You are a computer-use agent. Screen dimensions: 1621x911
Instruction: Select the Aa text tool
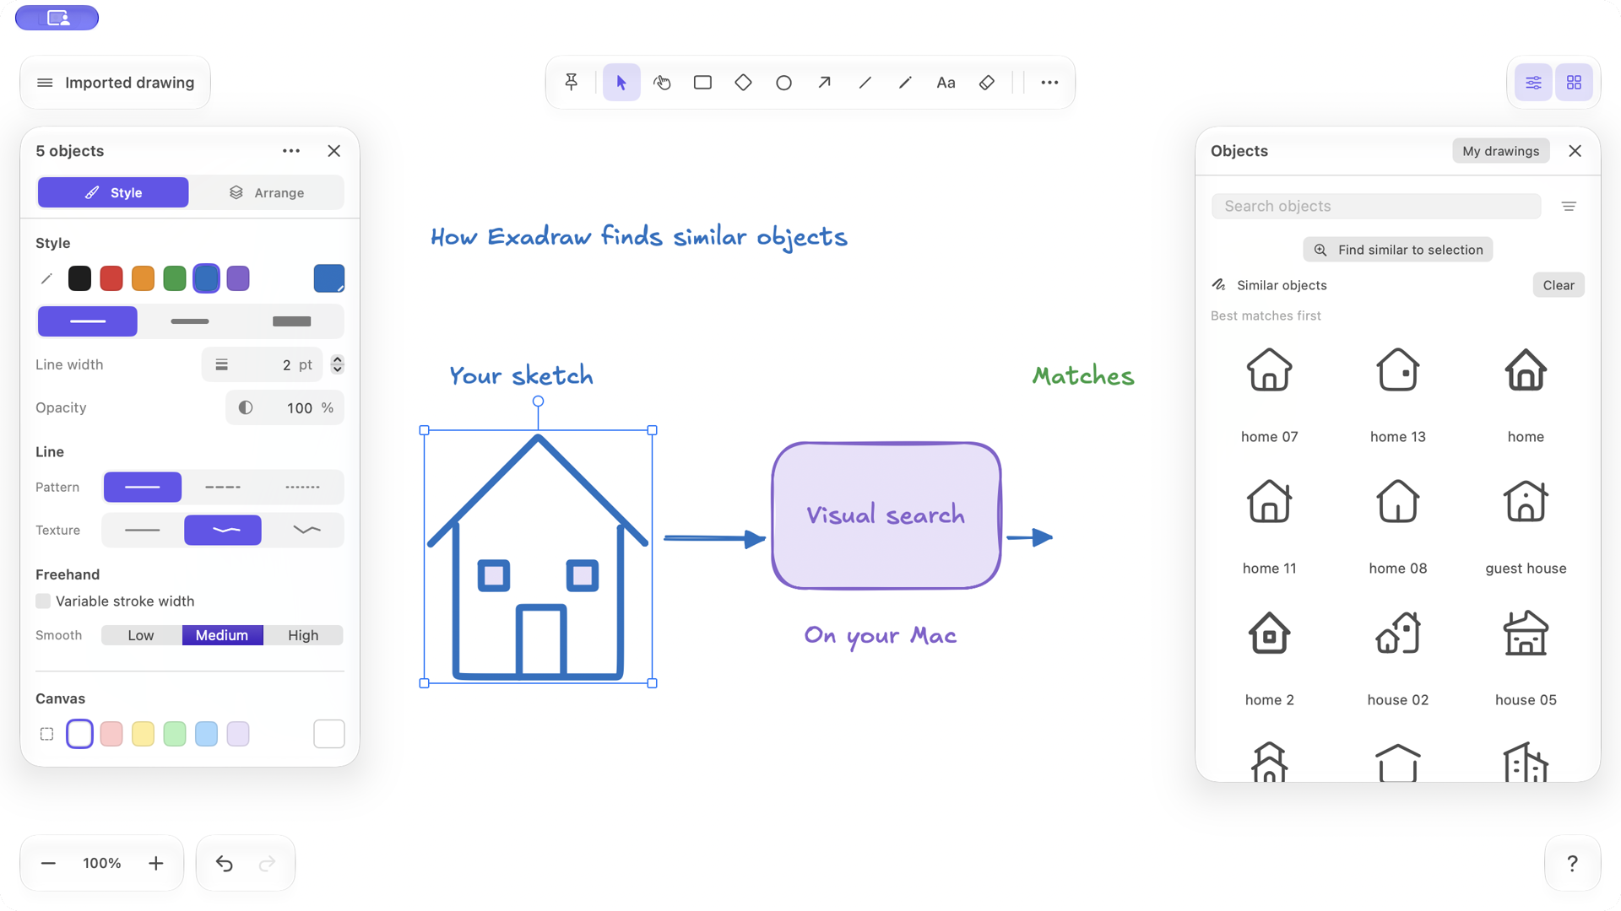click(946, 83)
